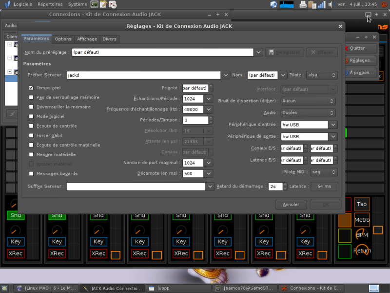Check Déverrouiller la mémoire
390x293 pixels.
(x=31, y=106)
